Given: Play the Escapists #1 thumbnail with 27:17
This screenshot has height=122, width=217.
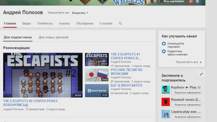Looking at the screenshot, I should (x=97, y=60).
